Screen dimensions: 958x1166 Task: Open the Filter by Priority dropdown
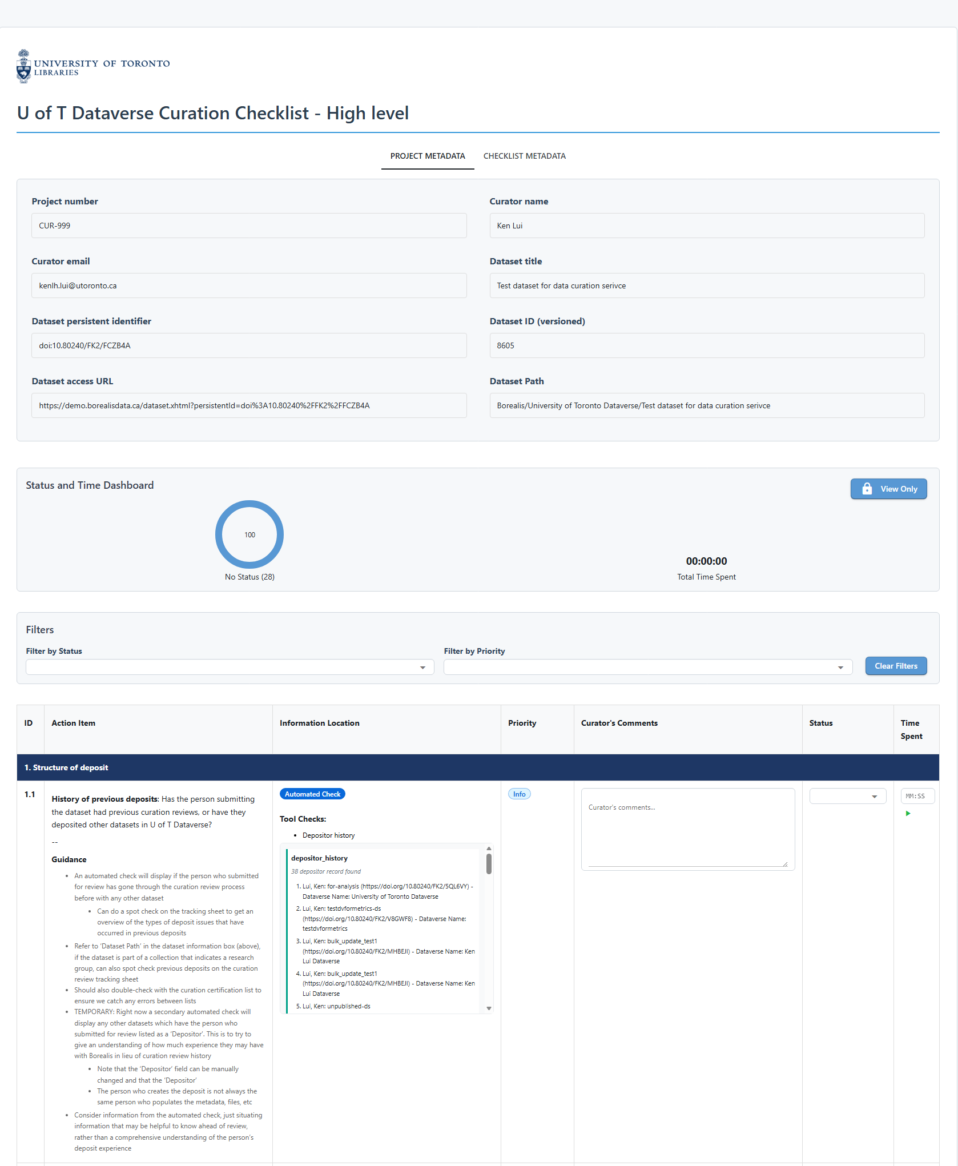[x=647, y=667]
